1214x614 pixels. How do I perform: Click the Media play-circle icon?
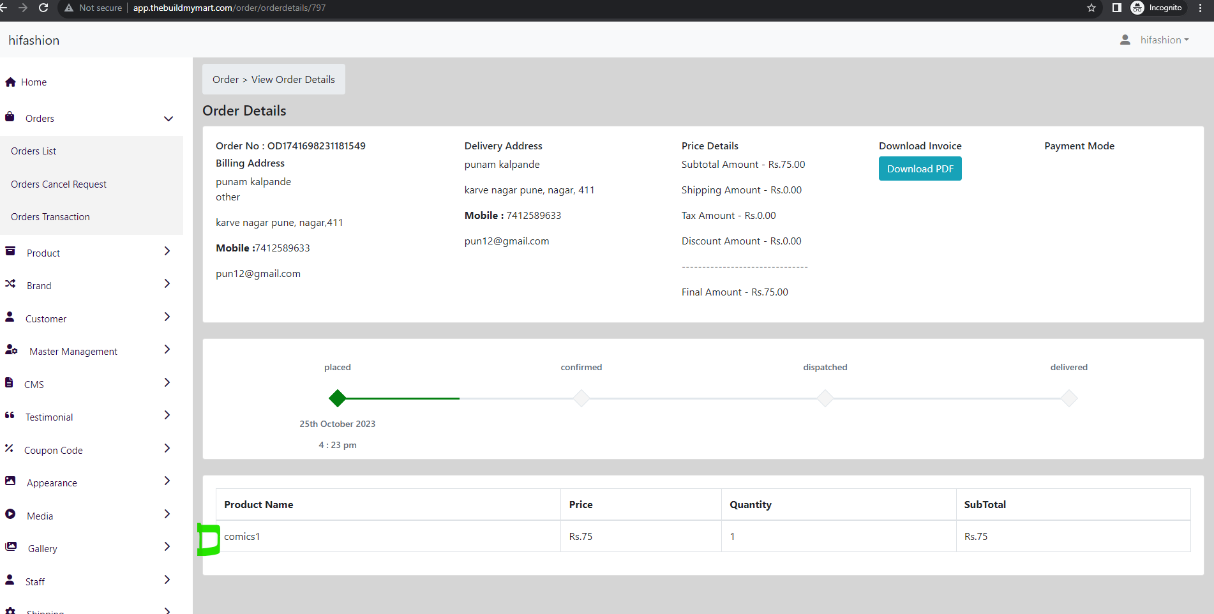[x=10, y=514]
